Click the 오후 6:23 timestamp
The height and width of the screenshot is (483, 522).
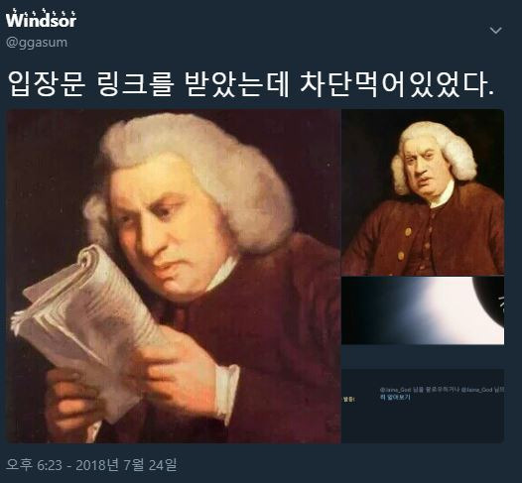tap(35, 465)
